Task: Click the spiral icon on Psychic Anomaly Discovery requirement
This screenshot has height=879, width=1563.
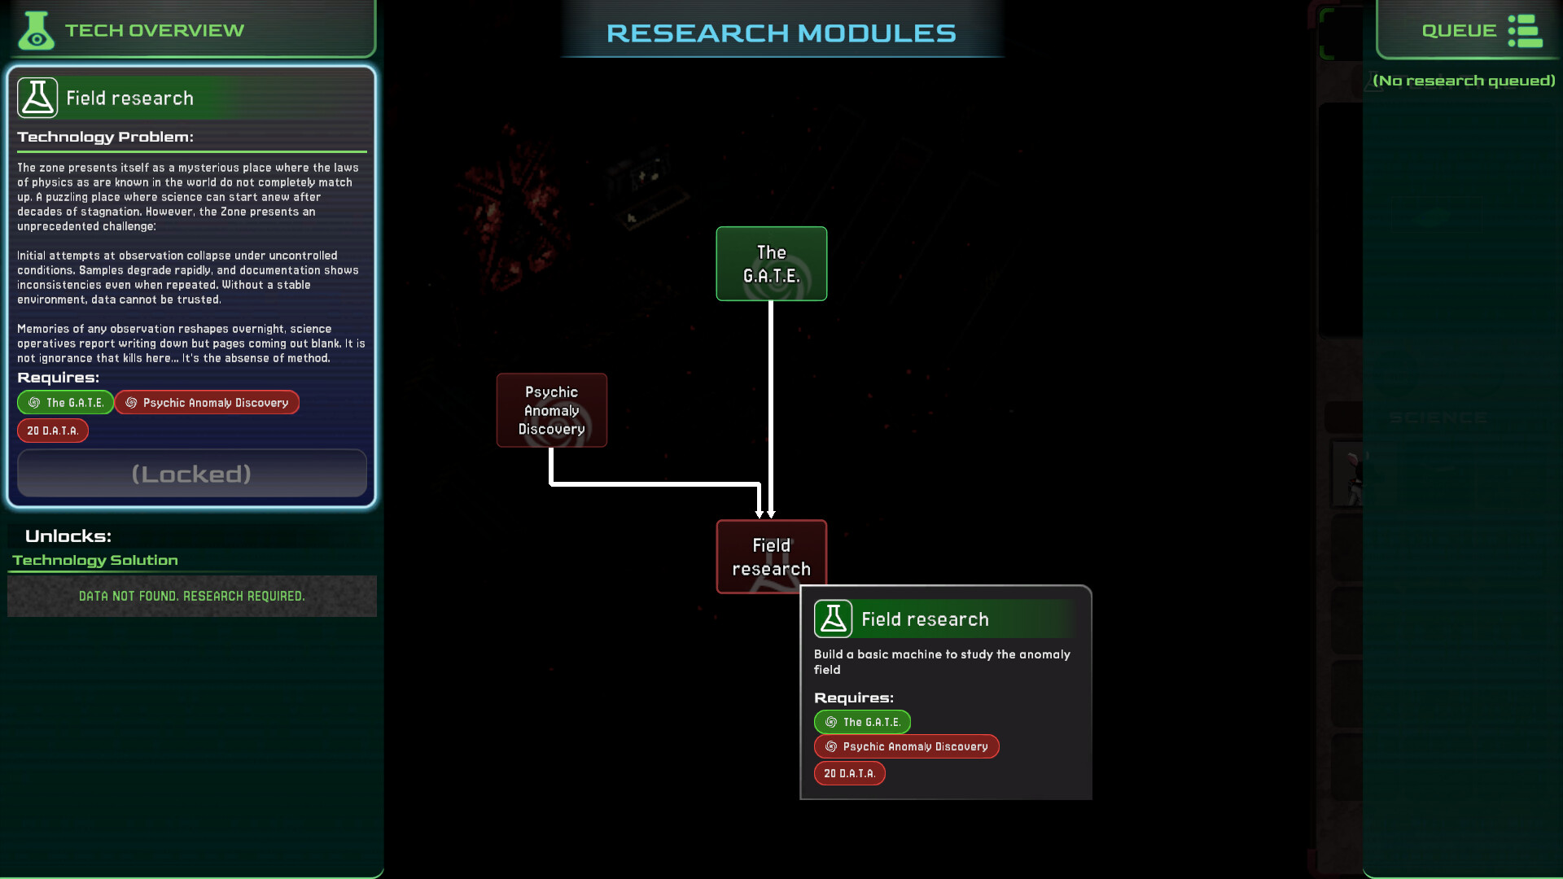Action: (133, 402)
